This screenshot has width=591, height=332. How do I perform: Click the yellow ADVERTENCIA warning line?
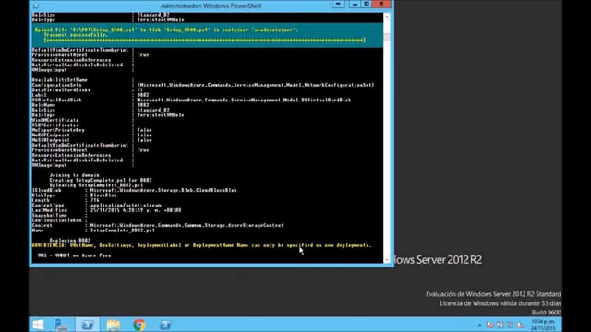pos(201,245)
